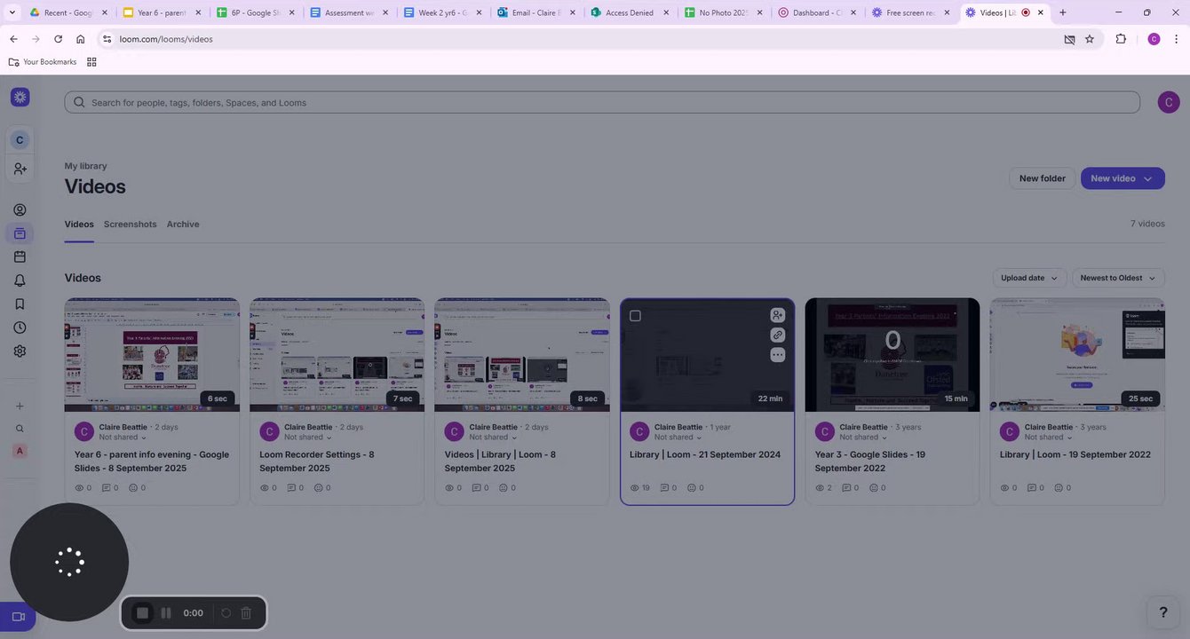This screenshot has width=1190, height=639.
Task: Click the small search icon in sidebar
Action: [20, 429]
